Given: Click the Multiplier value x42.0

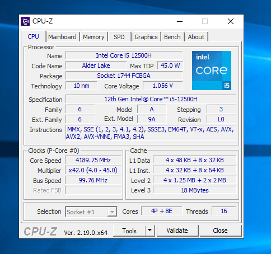Looking at the screenshot, I should 93,170.
